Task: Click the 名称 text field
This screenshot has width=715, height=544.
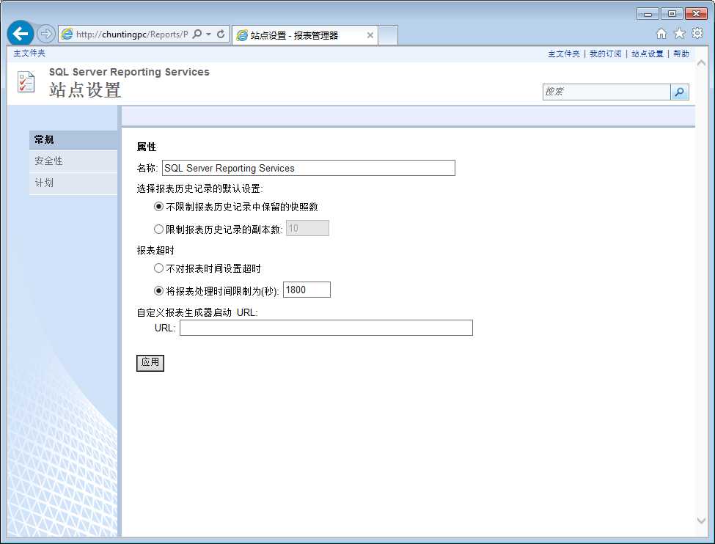Action: click(308, 168)
